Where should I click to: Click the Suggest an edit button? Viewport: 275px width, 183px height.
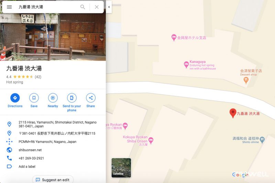[53, 180]
